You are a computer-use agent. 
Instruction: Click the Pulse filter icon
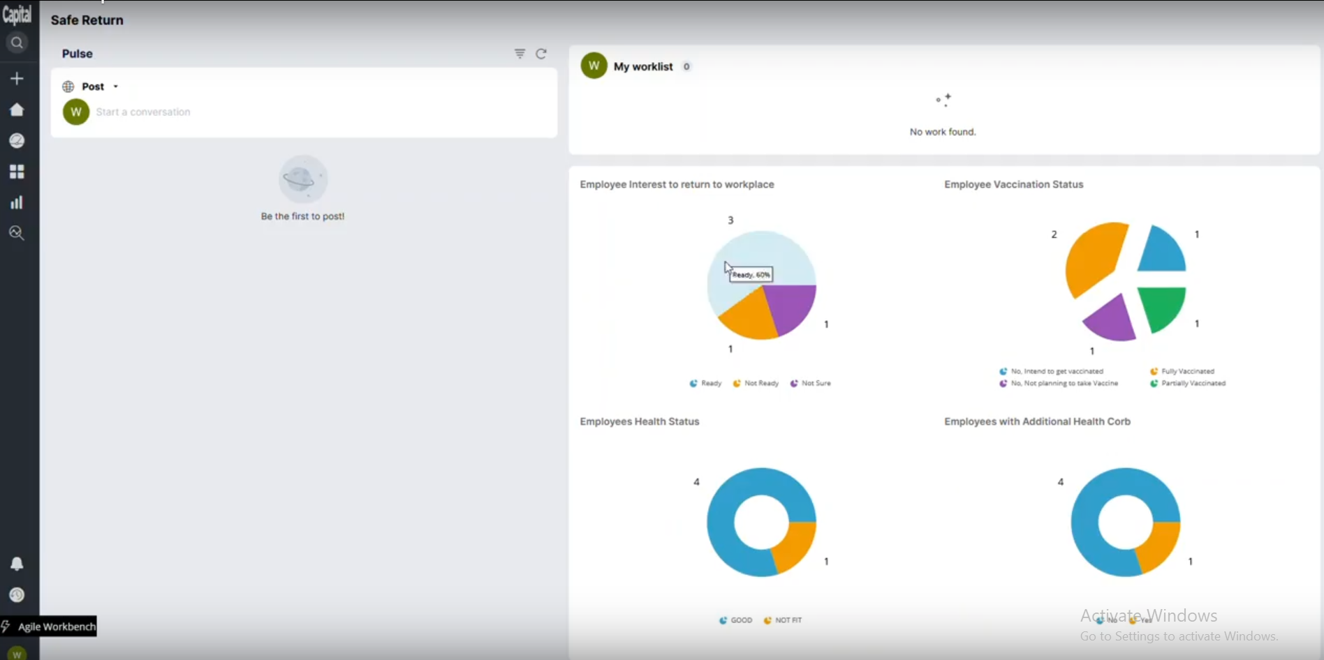pyautogui.click(x=520, y=54)
